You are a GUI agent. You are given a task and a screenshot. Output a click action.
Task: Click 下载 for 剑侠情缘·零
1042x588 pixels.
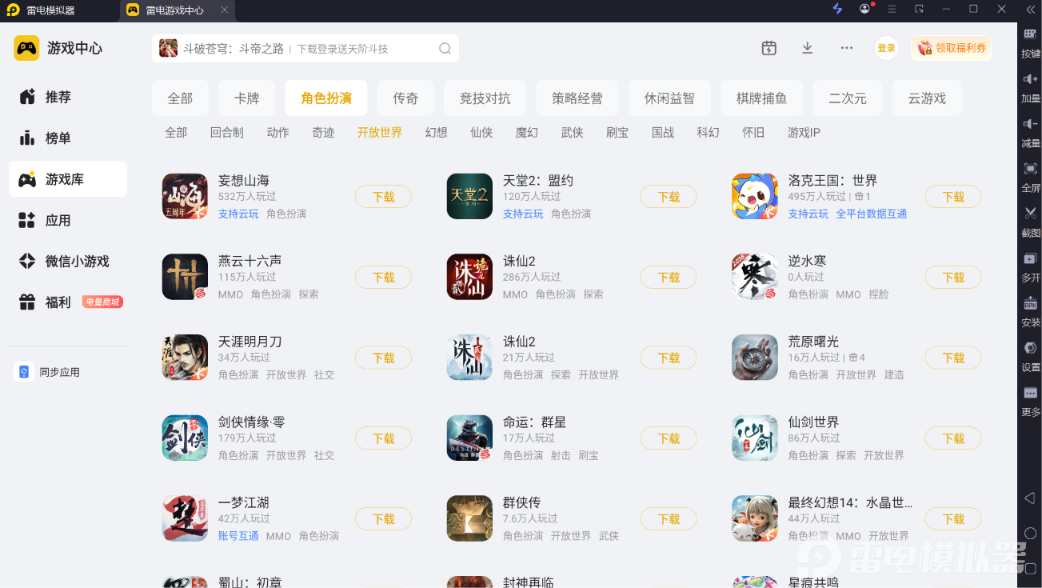point(384,438)
